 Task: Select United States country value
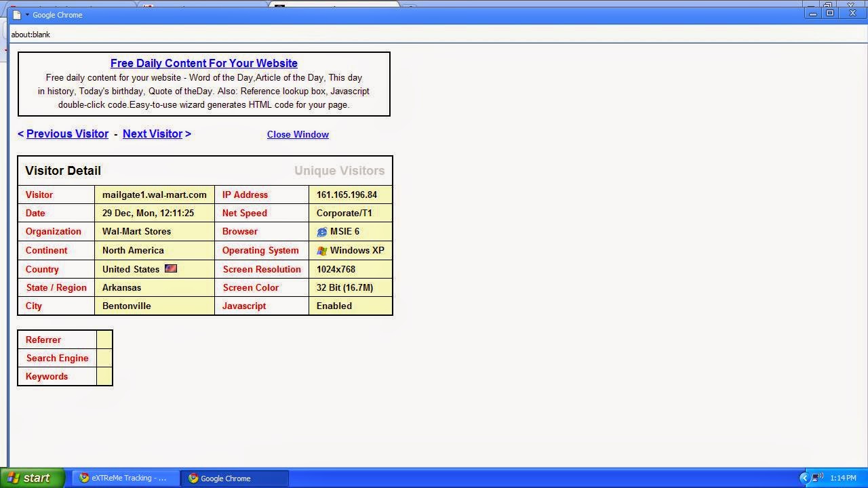tap(131, 269)
